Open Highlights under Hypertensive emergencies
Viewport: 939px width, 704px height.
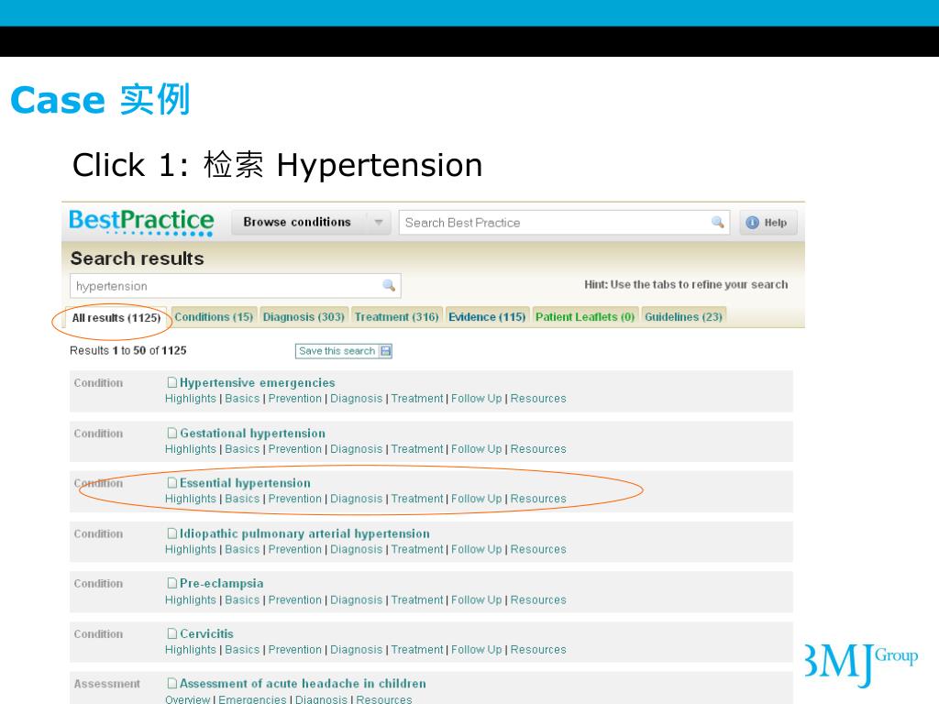(x=191, y=398)
